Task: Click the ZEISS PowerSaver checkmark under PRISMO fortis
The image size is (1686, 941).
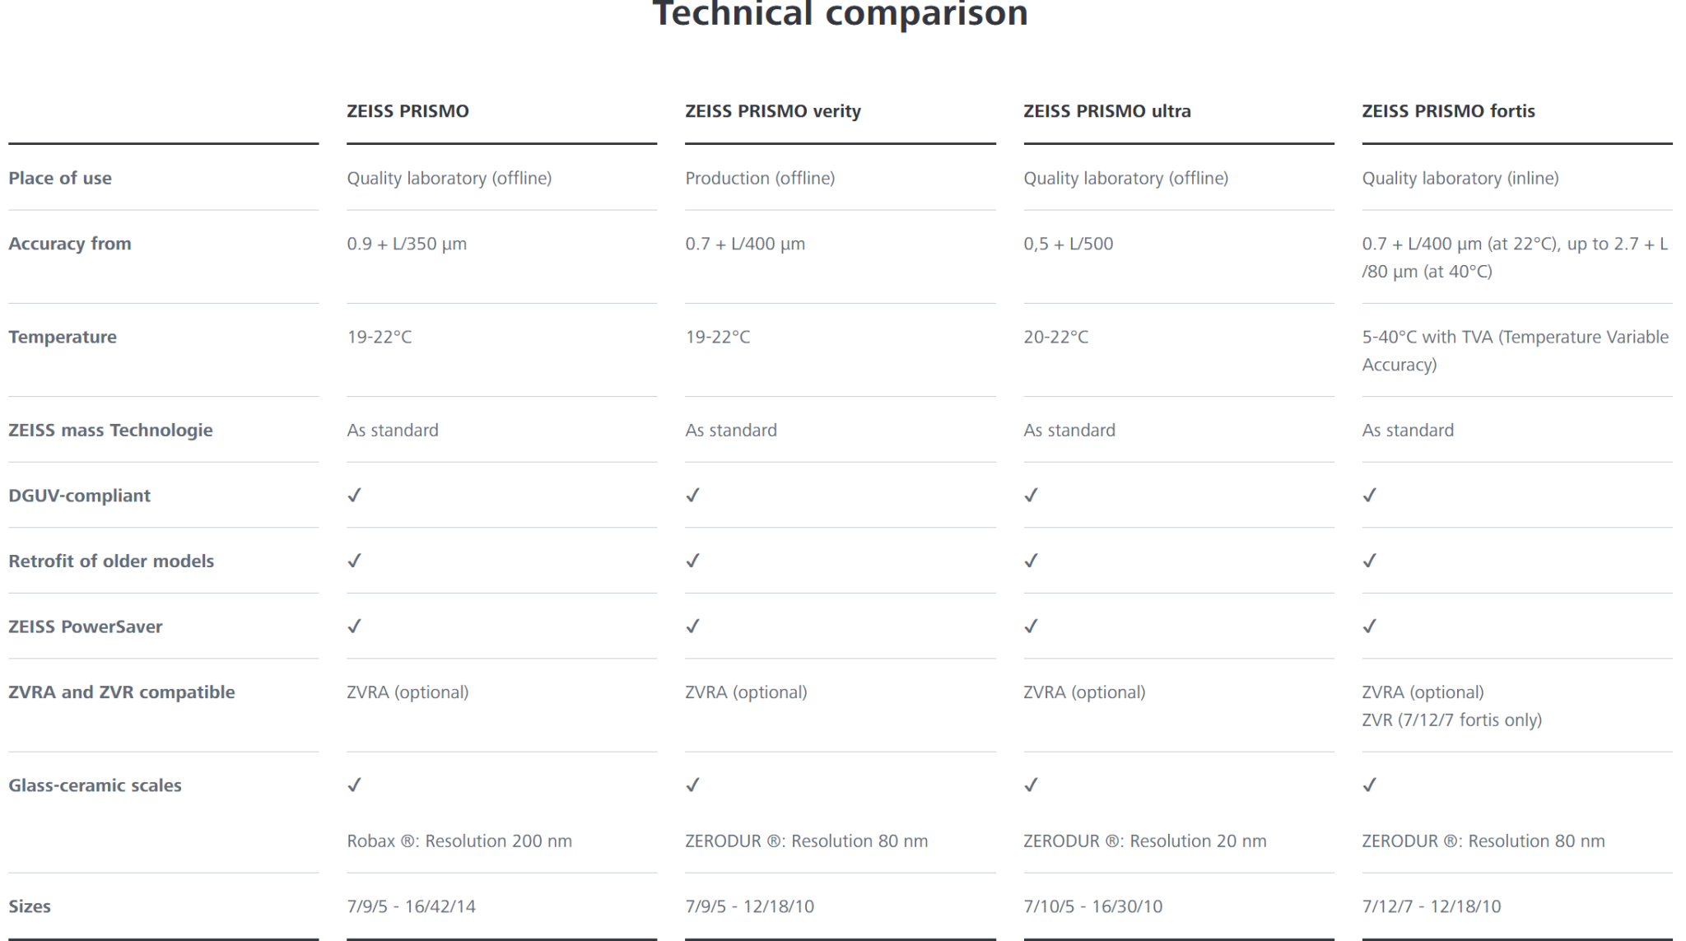Action: pyautogui.click(x=1370, y=627)
